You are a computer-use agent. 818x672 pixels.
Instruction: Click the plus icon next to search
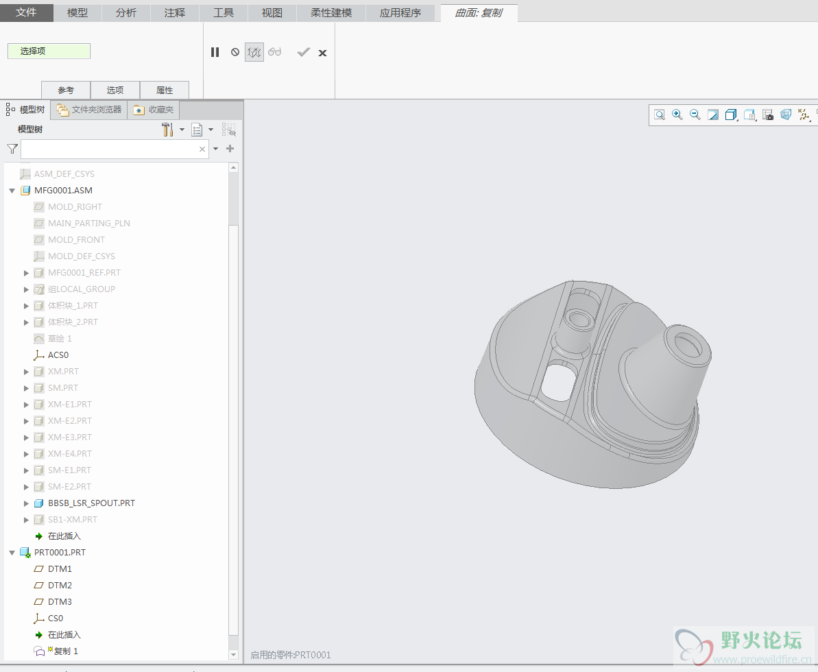[230, 149]
